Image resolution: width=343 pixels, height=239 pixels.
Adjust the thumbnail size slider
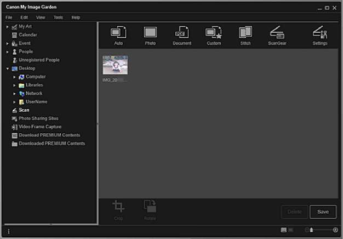pos(312,230)
